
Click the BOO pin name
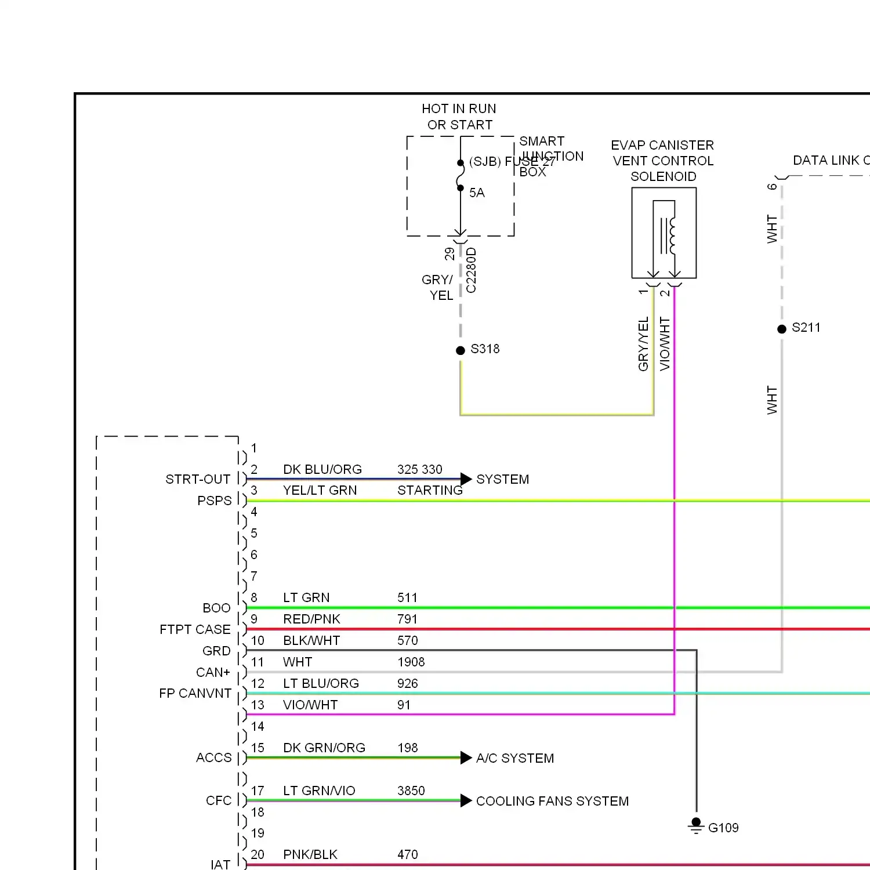tap(216, 608)
